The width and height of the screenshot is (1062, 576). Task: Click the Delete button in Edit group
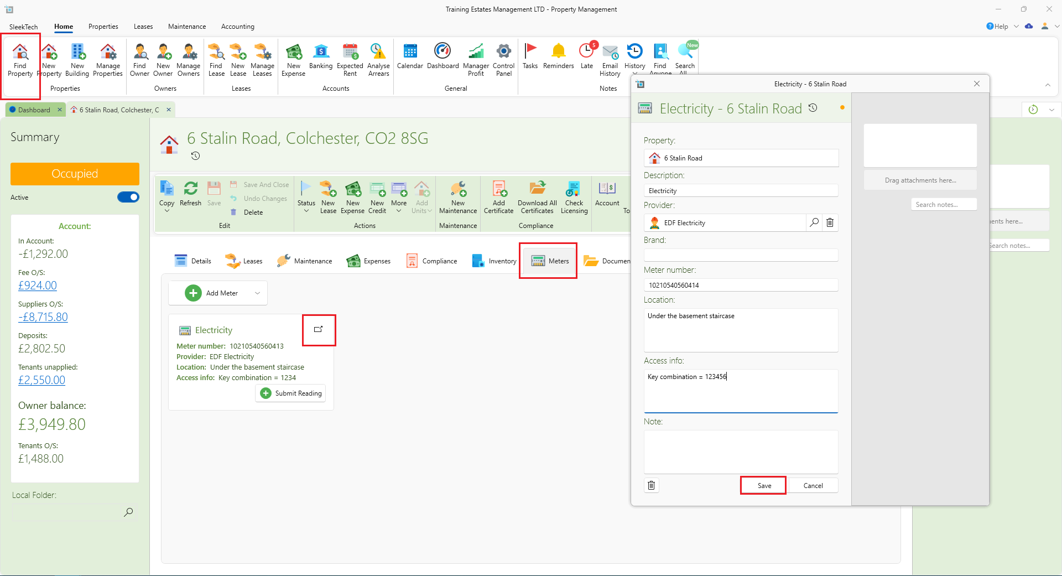click(247, 212)
